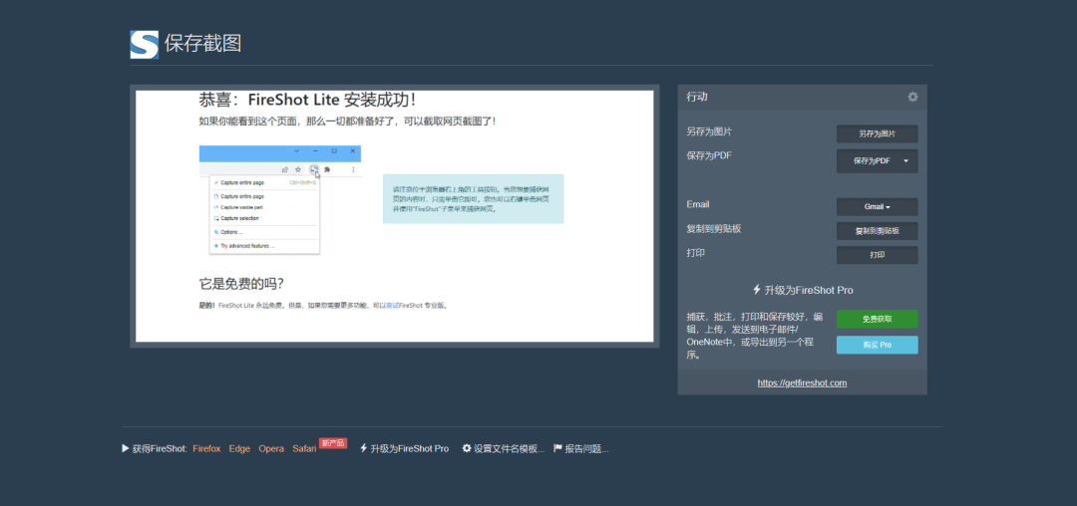Click the play triangle before 获得FireShot
The height and width of the screenshot is (506, 1077).
126,447
